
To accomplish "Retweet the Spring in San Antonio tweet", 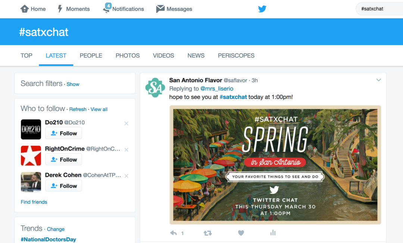I will coord(207,233).
